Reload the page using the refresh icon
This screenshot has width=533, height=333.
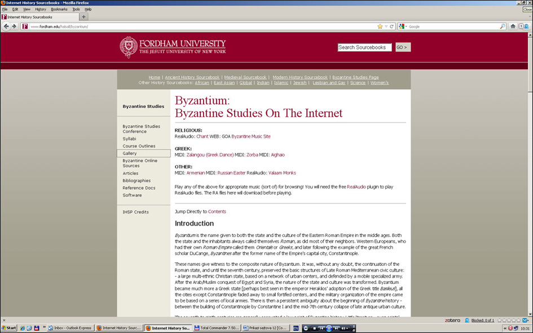(x=393, y=27)
